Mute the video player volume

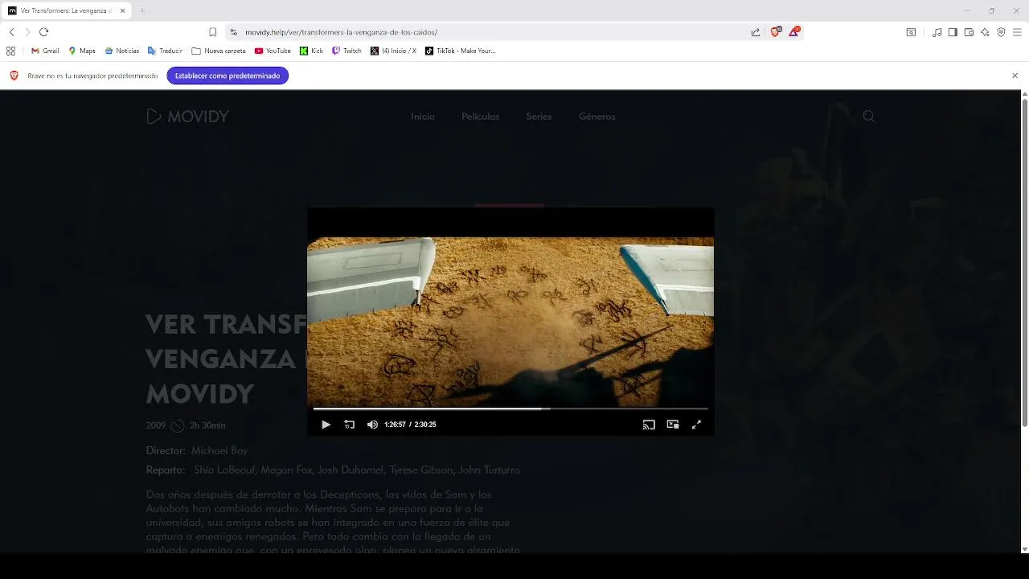tap(372, 425)
